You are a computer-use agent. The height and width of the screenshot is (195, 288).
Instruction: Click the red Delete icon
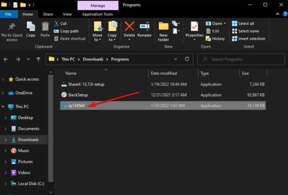click(x=129, y=27)
